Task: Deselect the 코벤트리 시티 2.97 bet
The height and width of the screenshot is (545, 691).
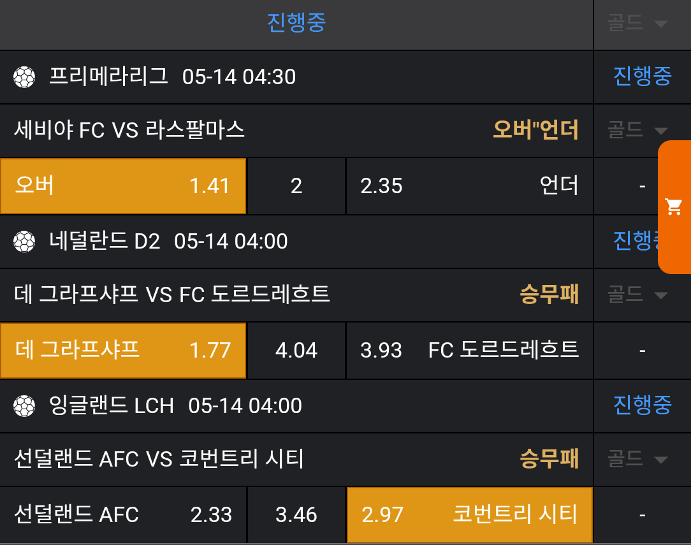Action: (x=470, y=514)
